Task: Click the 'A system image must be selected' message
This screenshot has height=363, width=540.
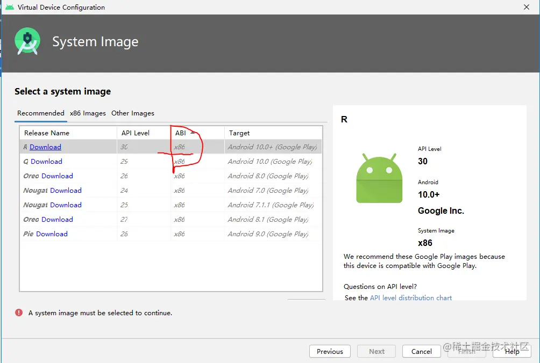Action: click(100, 313)
